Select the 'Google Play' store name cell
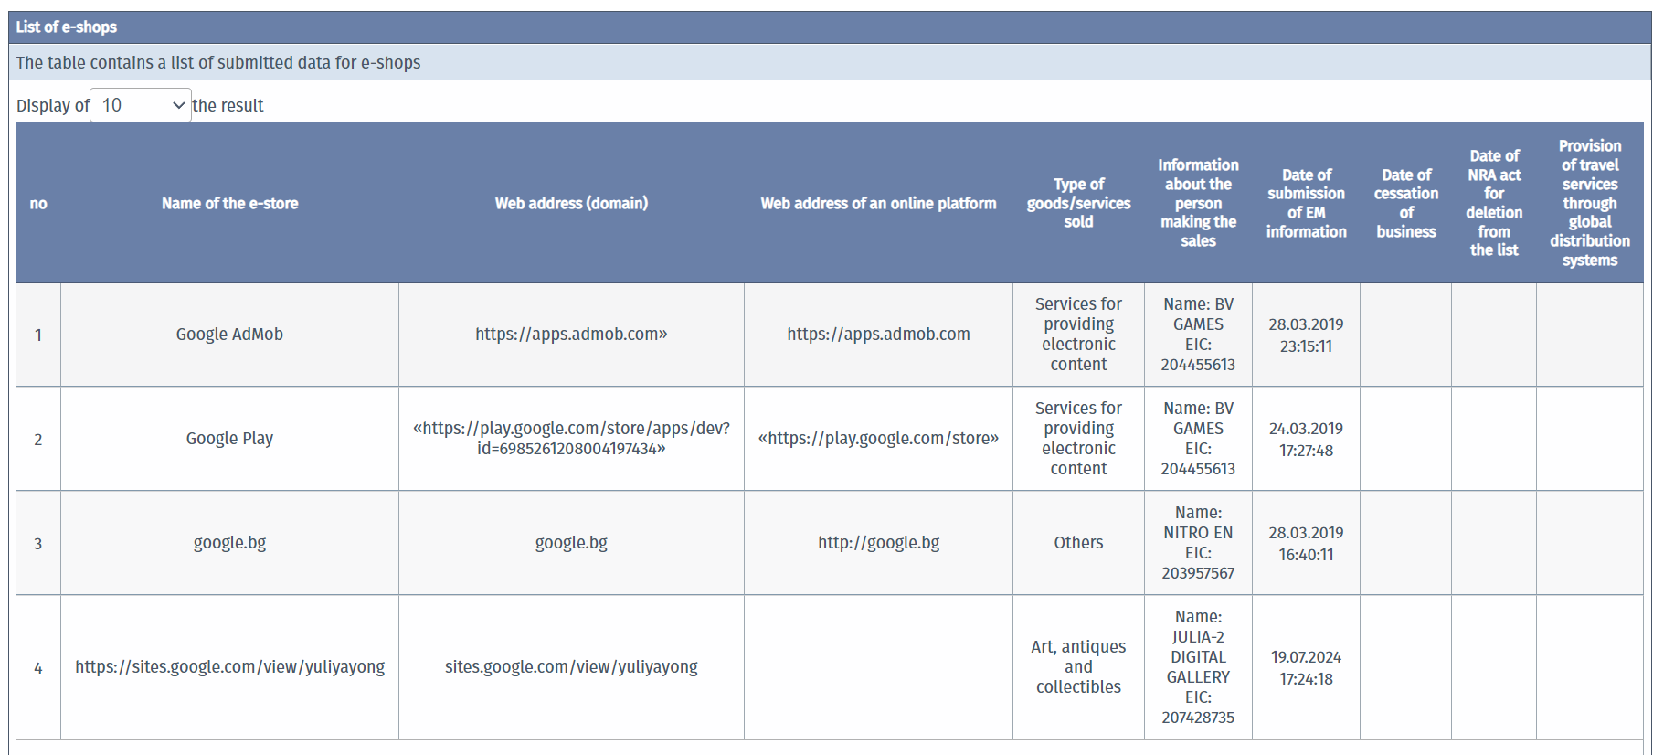 point(229,439)
